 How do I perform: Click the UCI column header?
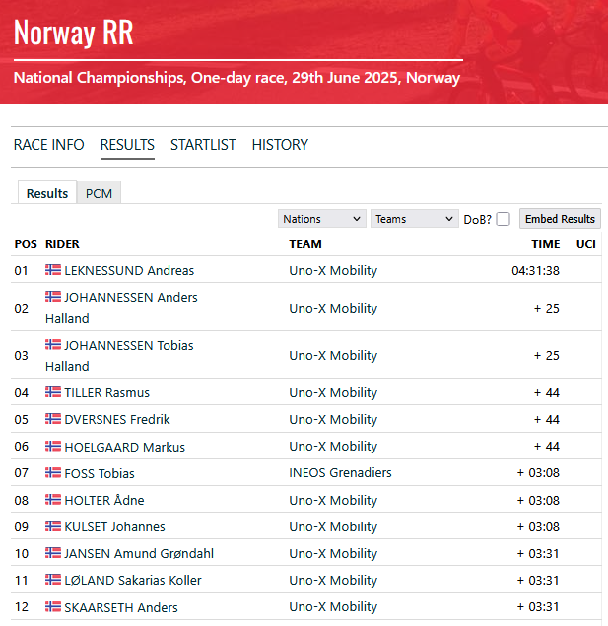click(x=585, y=243)
